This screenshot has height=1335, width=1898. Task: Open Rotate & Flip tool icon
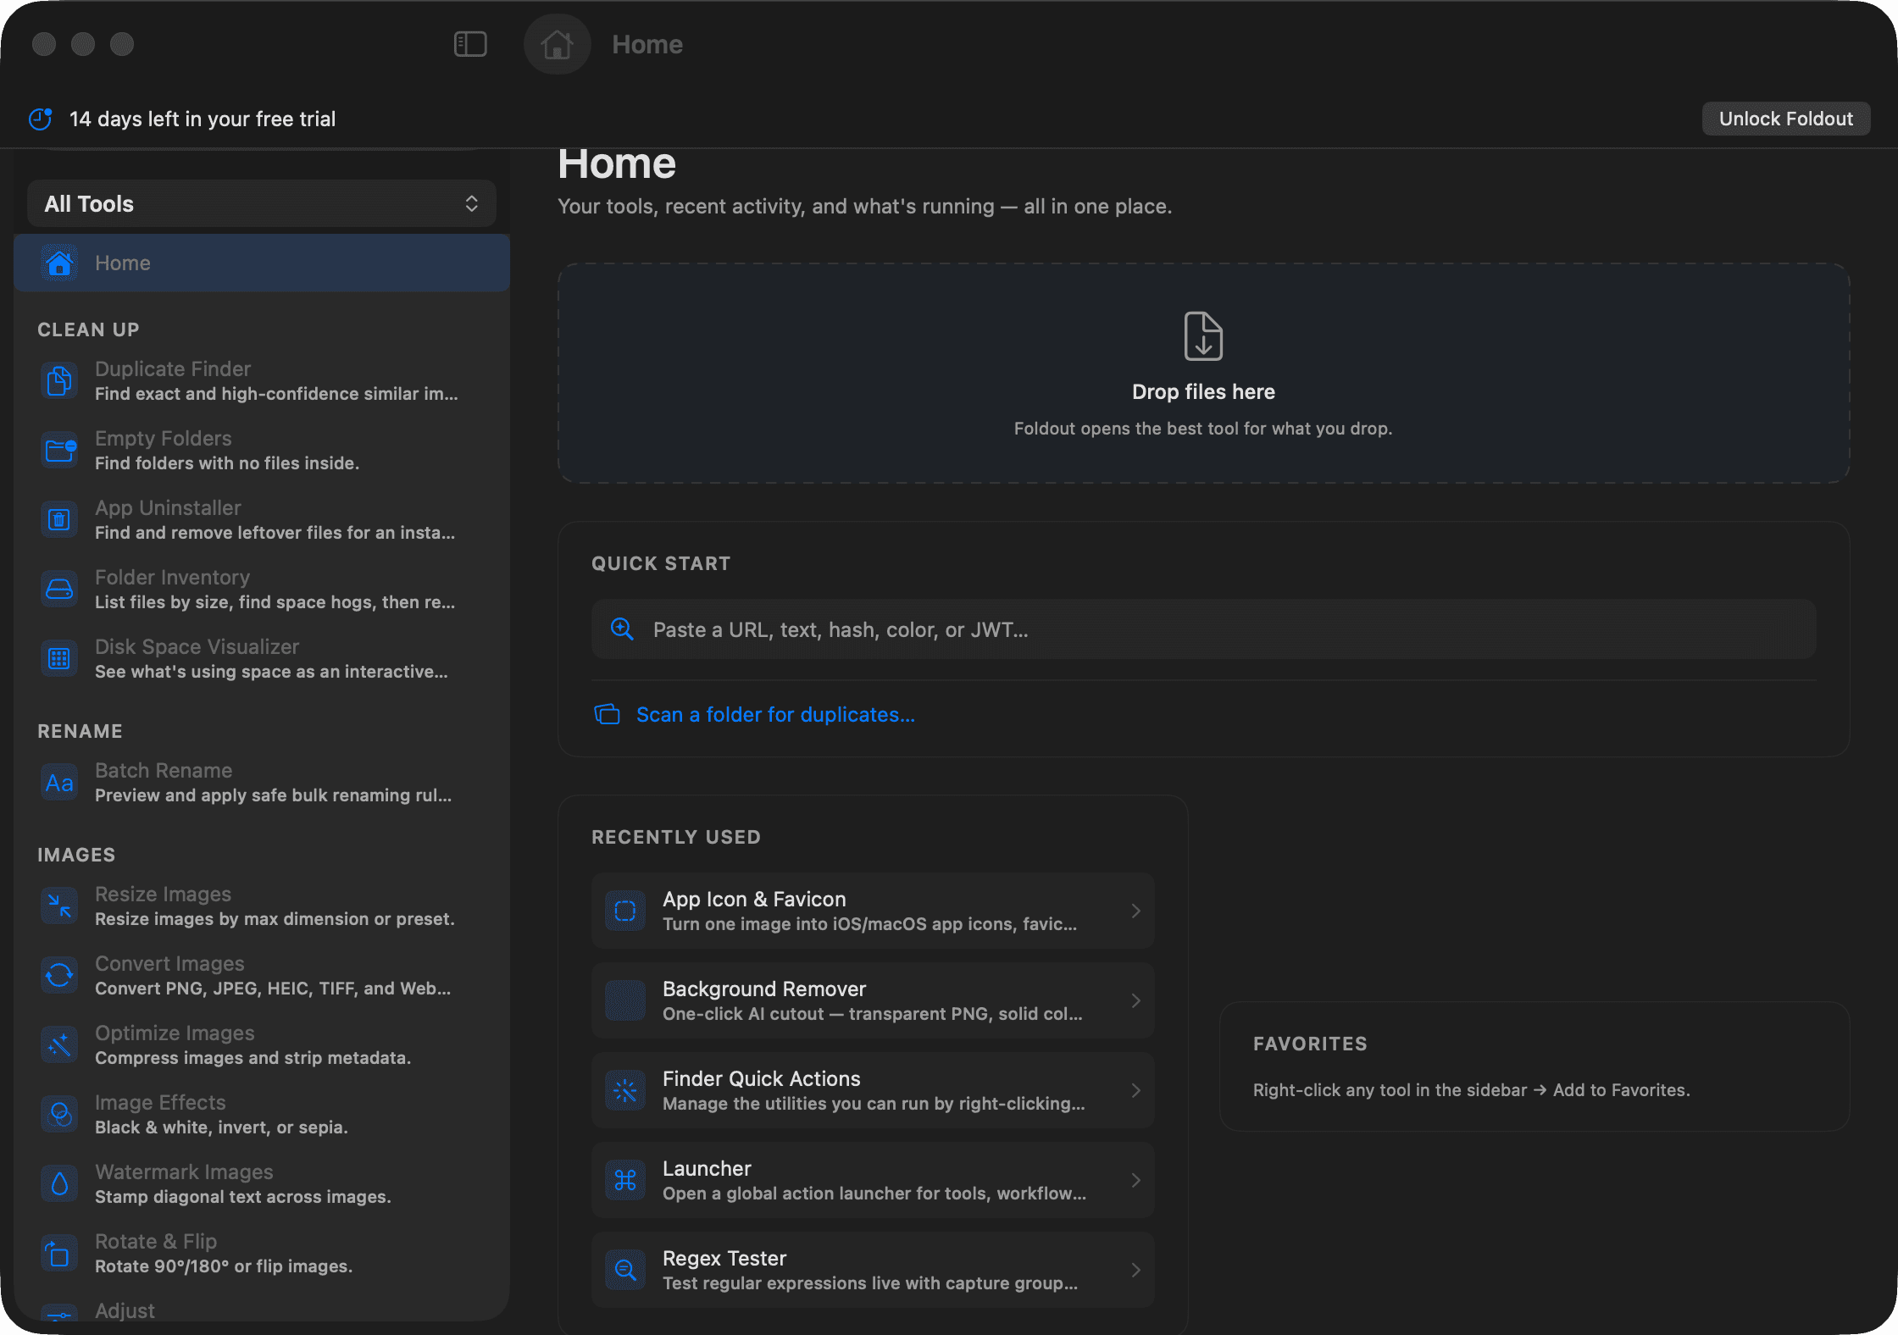click(x=59, y=1253)
